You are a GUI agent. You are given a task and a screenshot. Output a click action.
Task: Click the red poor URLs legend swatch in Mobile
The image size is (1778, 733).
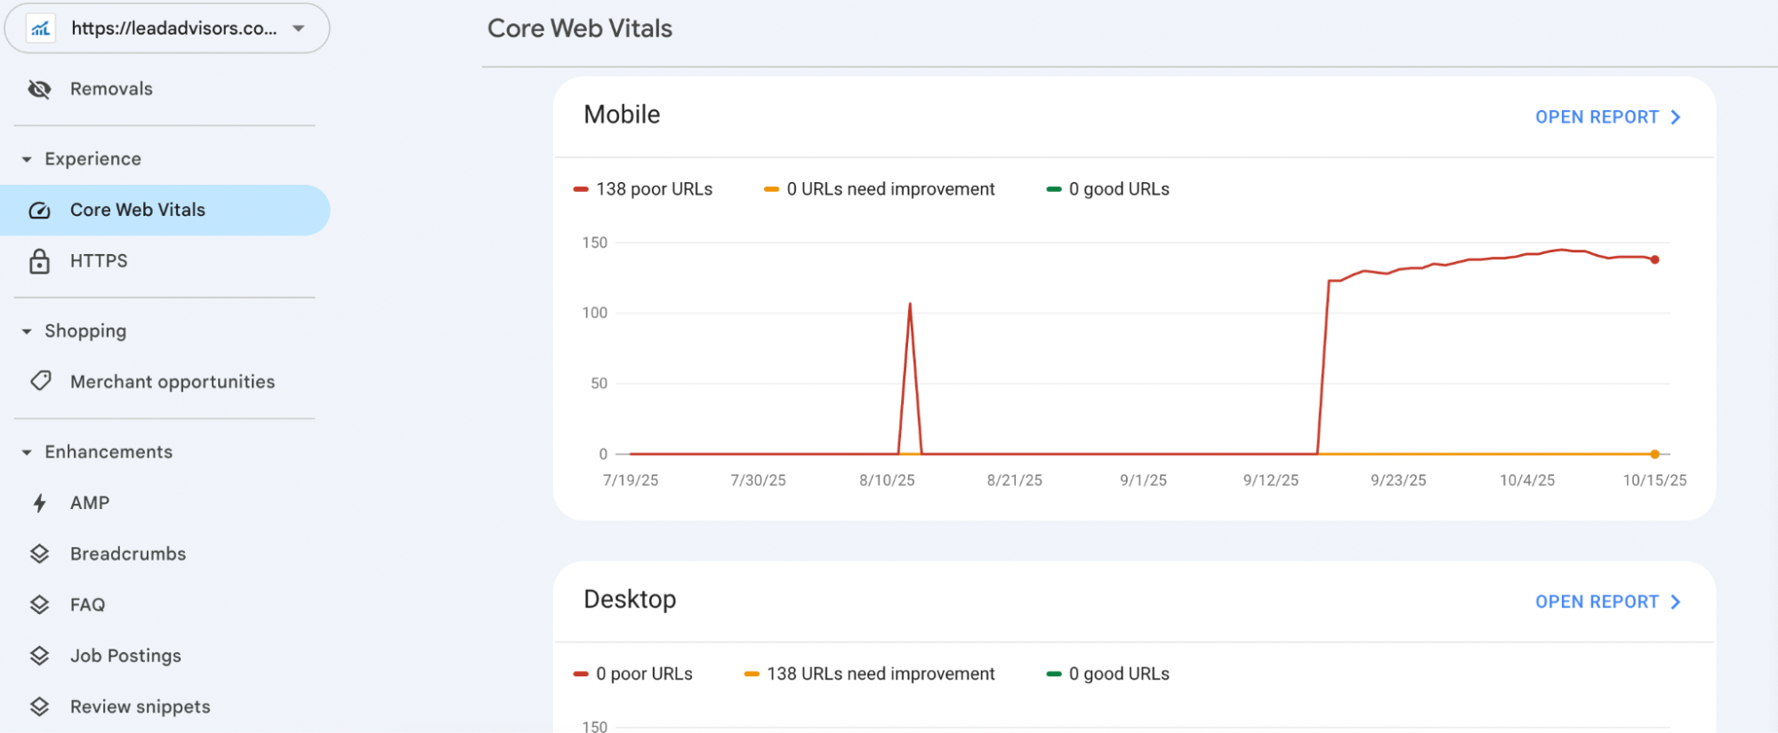tap(581, 189)
